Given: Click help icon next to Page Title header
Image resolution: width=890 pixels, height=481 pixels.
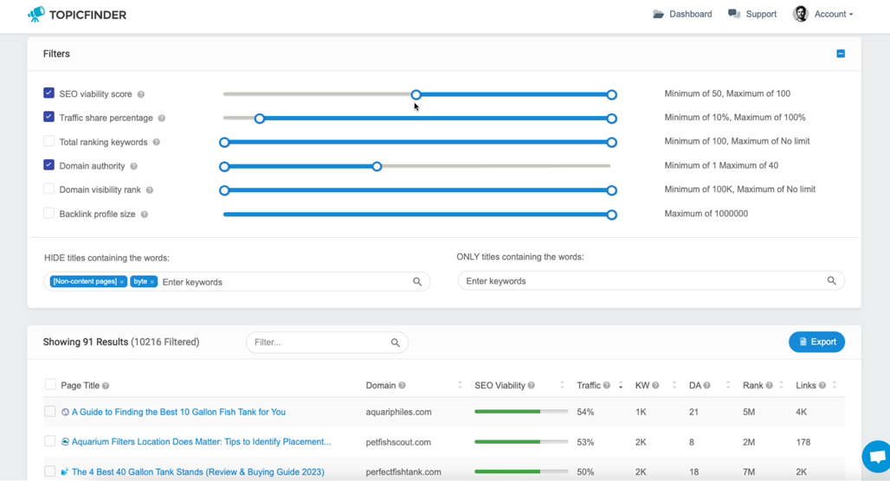Looking at the screenshot, I should point(106,386).
